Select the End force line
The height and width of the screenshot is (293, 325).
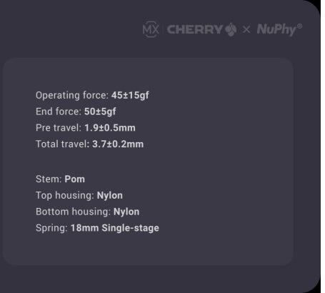click(76, 111)
